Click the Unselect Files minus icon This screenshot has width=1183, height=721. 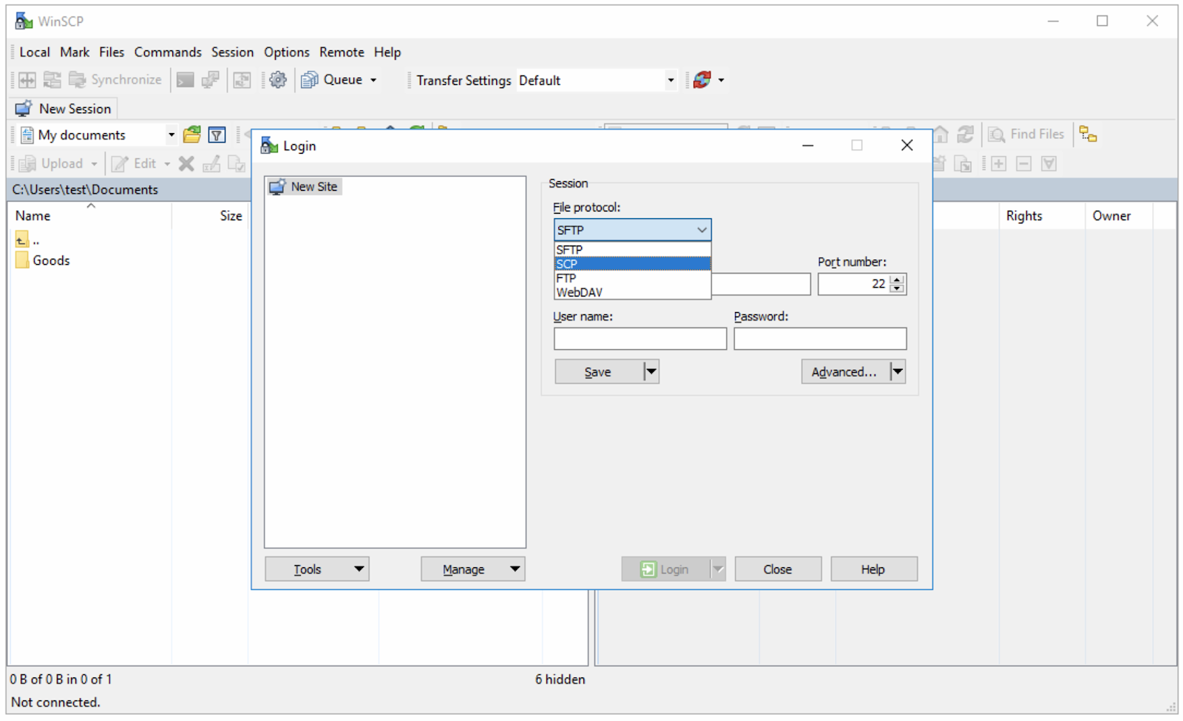click(x=1024, y=163)
